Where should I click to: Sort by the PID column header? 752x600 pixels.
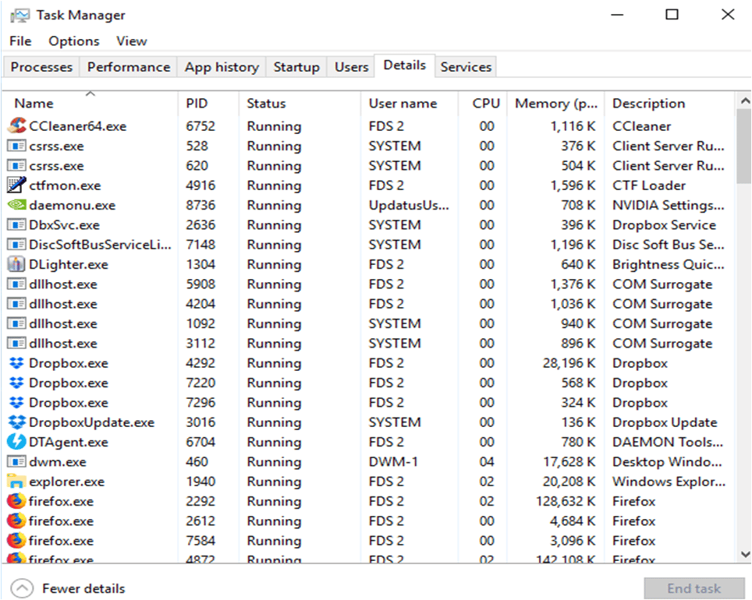click(x=208, y=103)
